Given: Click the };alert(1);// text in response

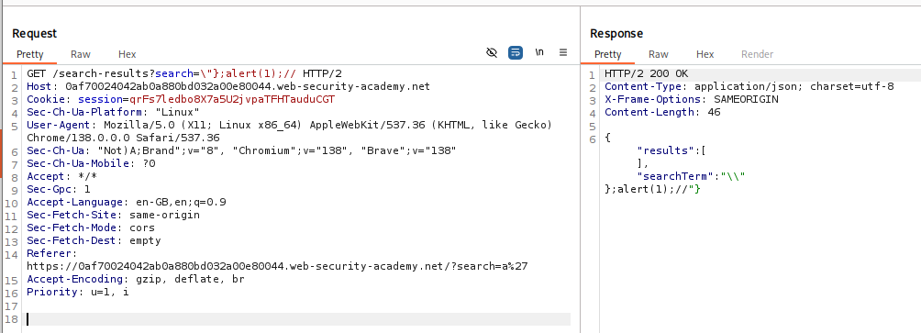Looking at the screenshot, I should 646,189.
